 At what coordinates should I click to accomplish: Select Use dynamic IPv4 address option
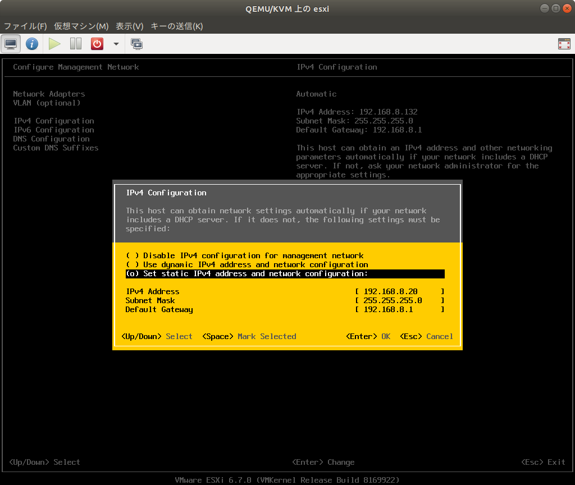247,265
